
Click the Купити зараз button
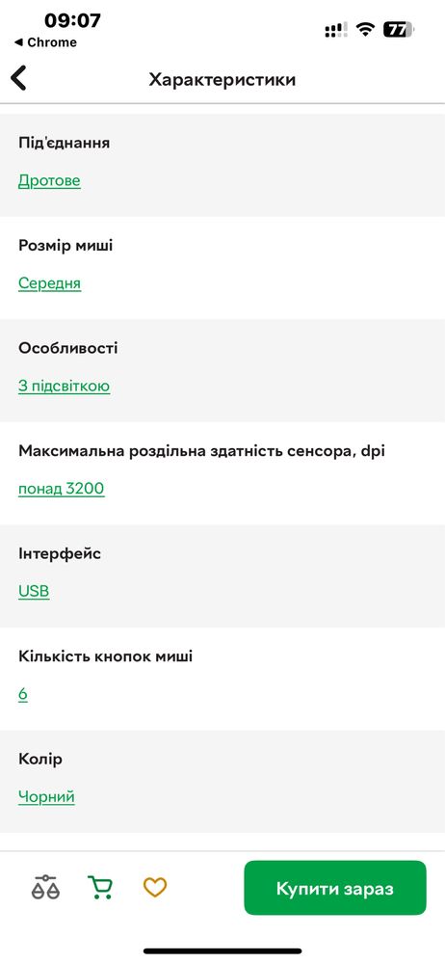tap(335, 888)
